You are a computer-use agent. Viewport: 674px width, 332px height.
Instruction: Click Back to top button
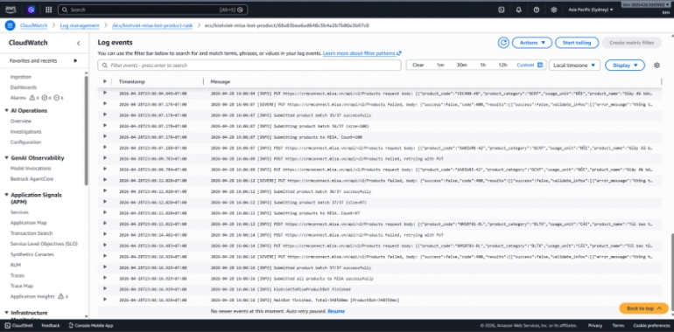tap(643, 308)
